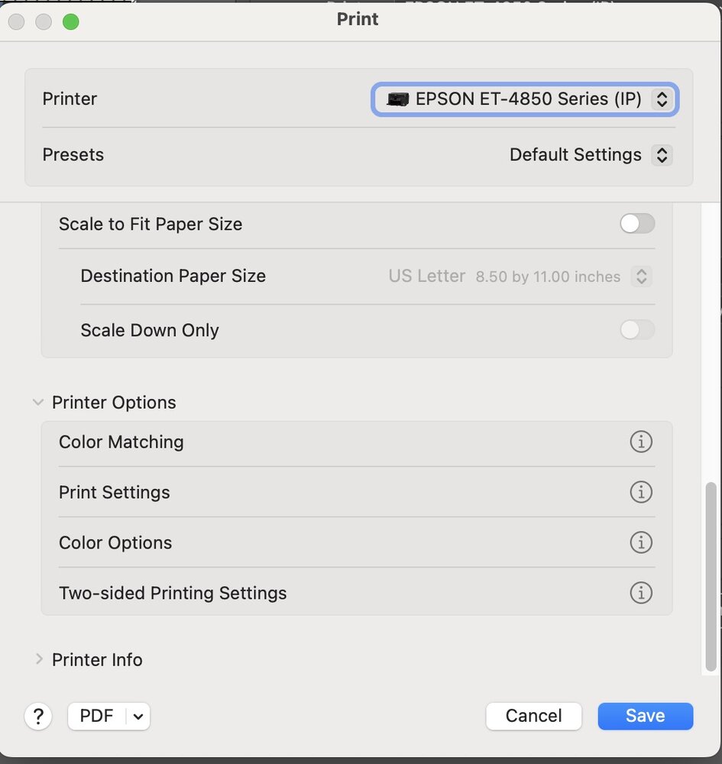Click the info icon beside Color Options
Viewport: 722px width, 764px height.
(x=641, y=542)
